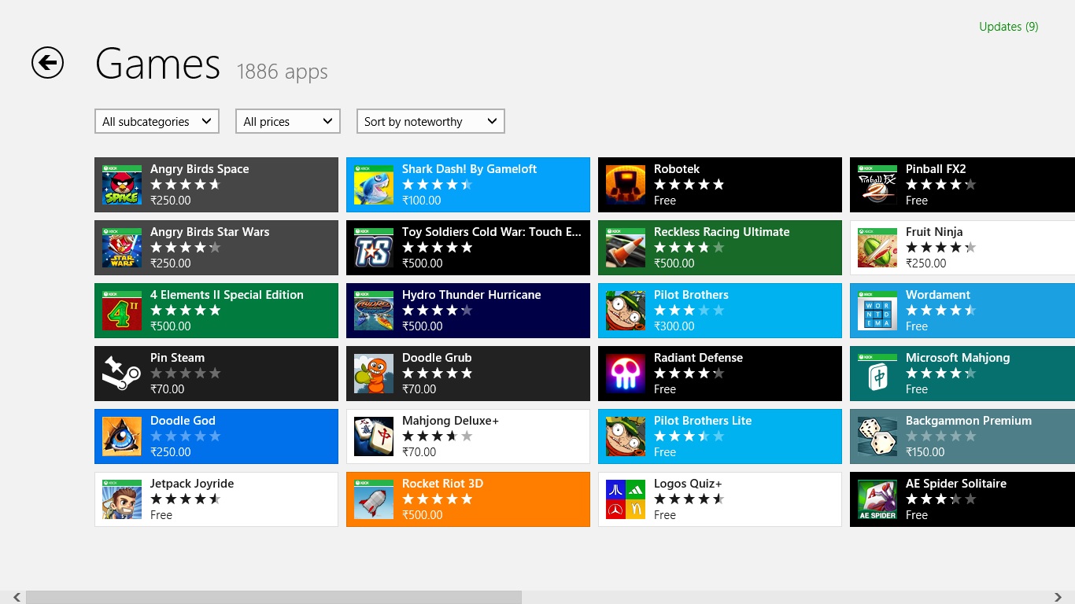1075x604 pixels.
Task: Click the Doodle Grub title
Action: [x=437, y=358]
